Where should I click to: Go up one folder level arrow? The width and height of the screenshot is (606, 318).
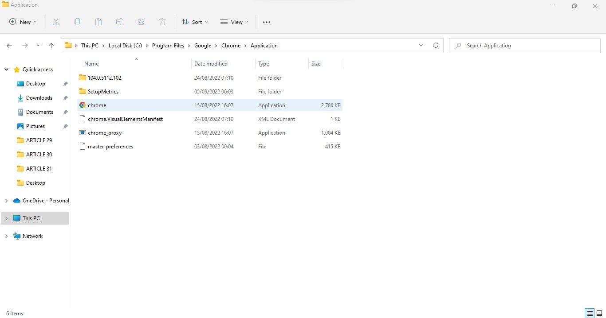(x=51, y=46)
